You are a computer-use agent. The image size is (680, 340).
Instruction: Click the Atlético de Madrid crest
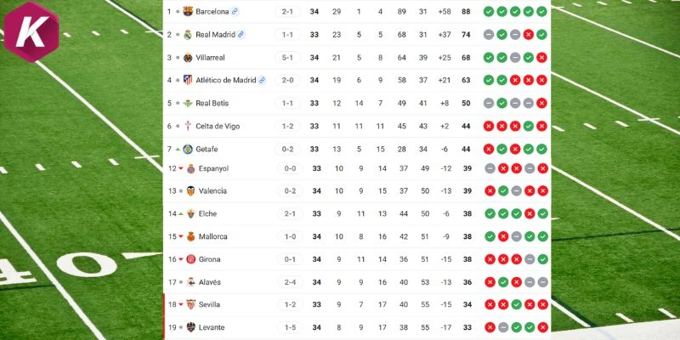(188, 80)
